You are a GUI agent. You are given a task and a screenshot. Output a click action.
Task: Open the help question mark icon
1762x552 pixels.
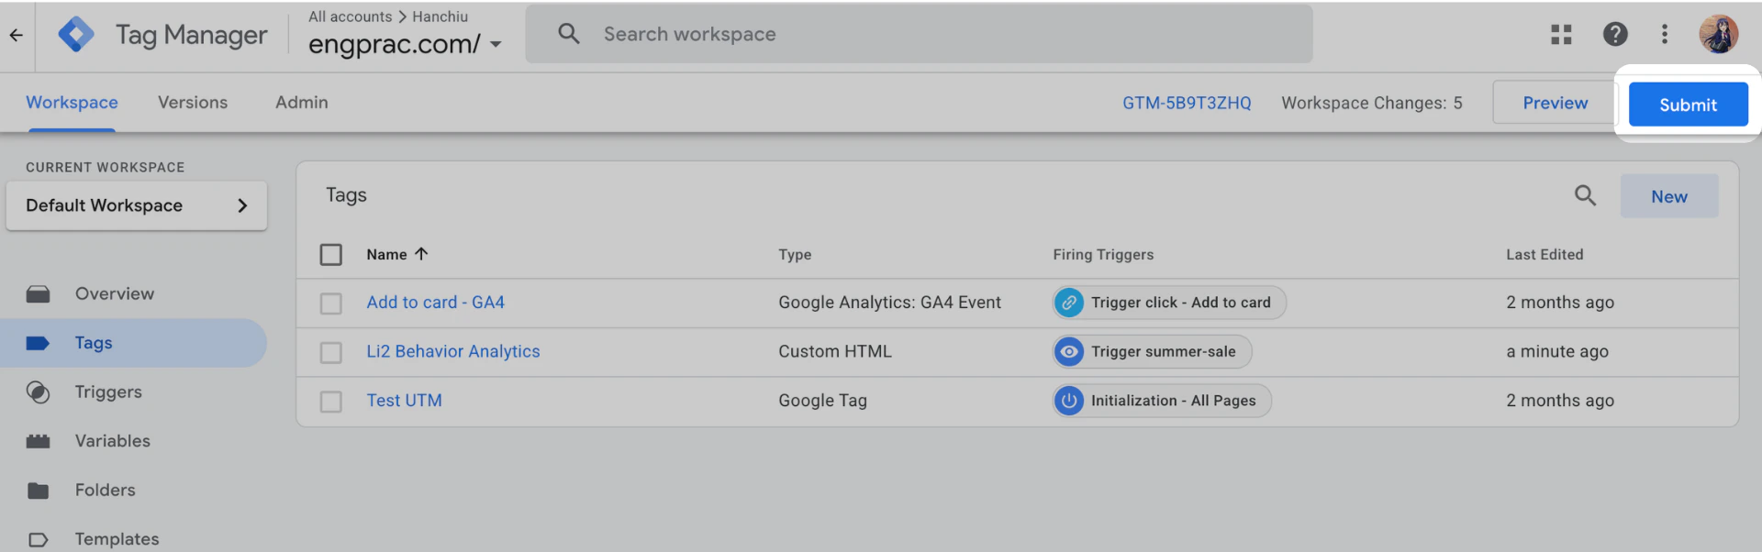coord(1615,35)
